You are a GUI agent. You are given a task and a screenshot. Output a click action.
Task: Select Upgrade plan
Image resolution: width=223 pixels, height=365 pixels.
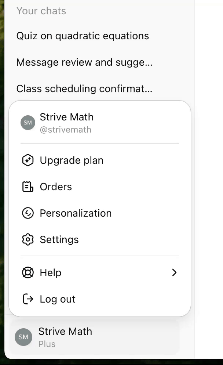click(x=72, y=160)
